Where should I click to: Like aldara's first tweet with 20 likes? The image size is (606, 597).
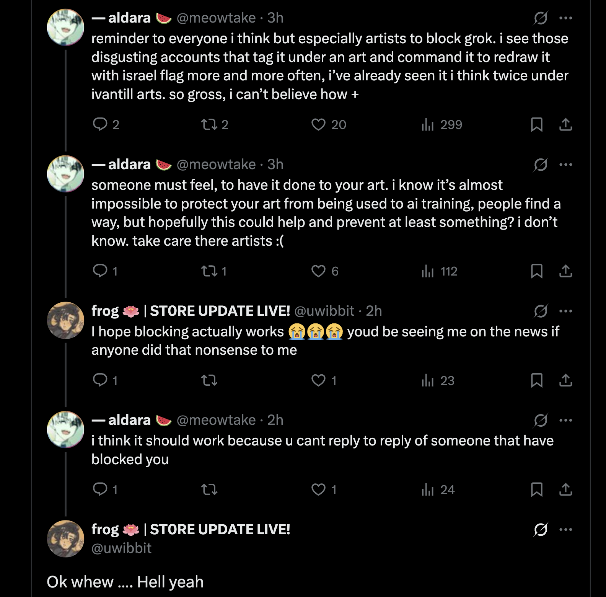pos(318,125)
